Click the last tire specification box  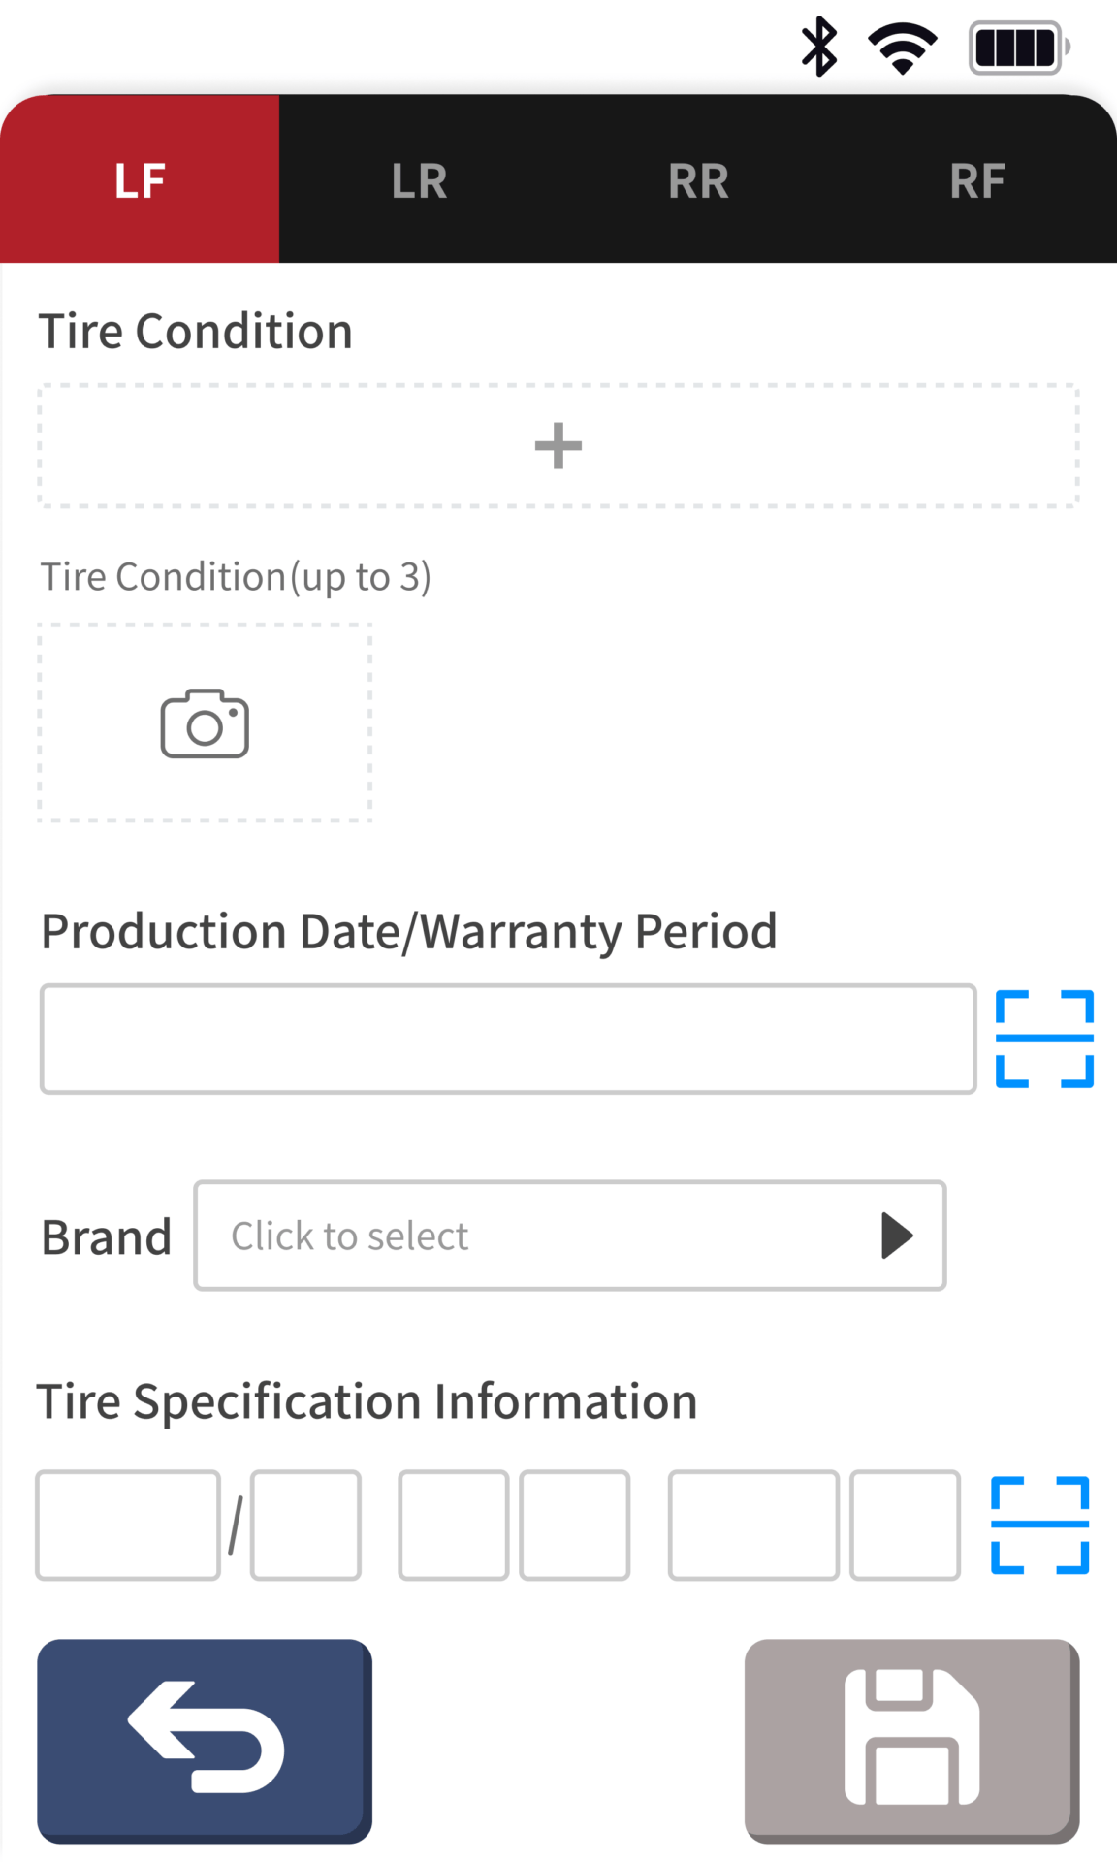click(905, 1525)
